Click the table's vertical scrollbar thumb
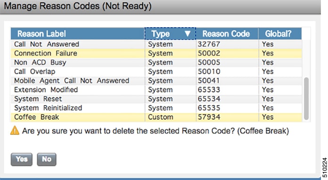 pos(306,99)
